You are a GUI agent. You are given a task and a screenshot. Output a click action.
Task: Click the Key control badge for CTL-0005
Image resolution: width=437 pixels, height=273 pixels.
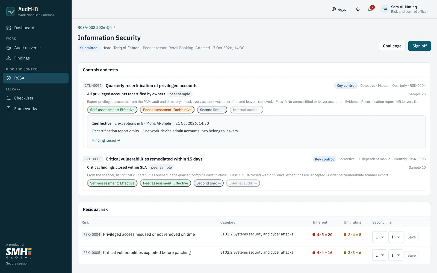coord(324,159)
